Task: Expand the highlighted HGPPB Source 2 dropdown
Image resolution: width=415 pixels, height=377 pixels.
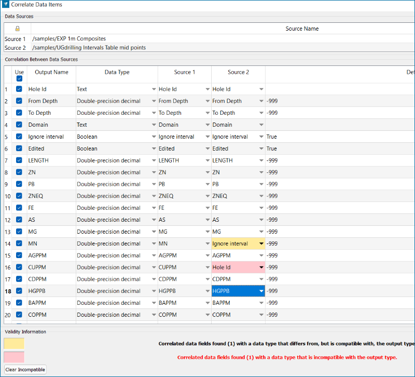Action: 261,291
